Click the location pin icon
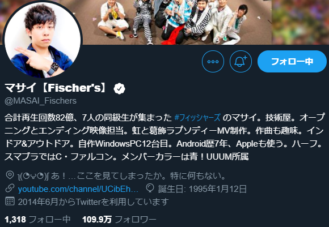The height and width of the screenshot is (227, 329). pyautogui.click(x=10, y=175)
